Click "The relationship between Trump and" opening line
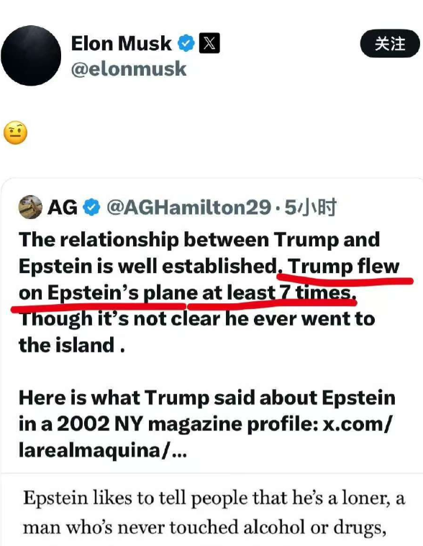The height and width of the screenshot is (546, 423). (199, 240)
